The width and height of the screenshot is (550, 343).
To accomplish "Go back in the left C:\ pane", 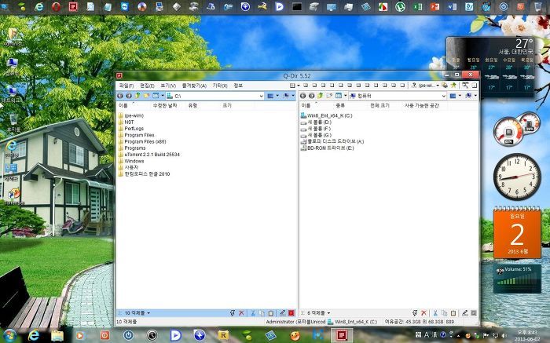I will [x=120, y=96].
